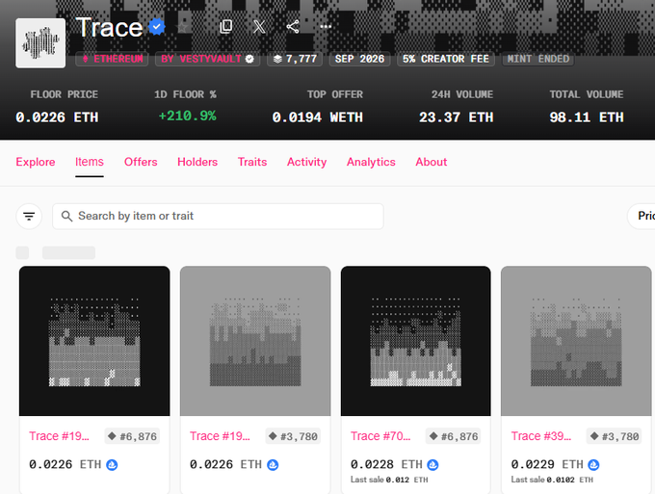Open the Trace #39 artwork thumbnail

pos(576,341)
